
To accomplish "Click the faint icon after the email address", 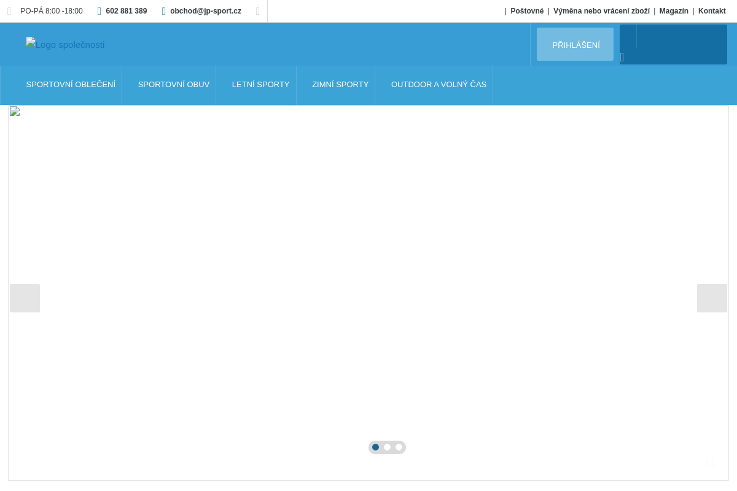I will [258, 11].
